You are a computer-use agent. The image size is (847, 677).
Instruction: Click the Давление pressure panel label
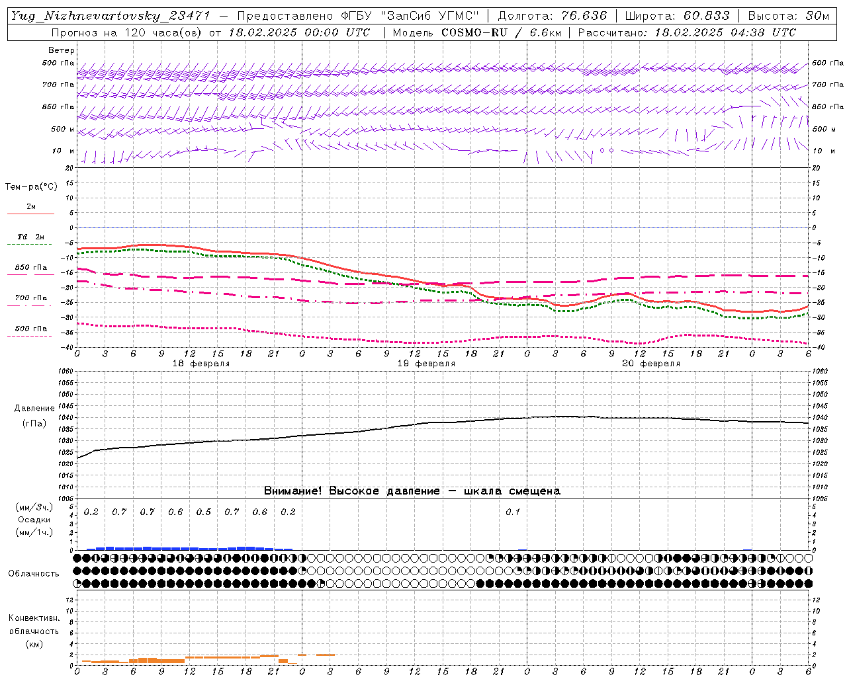click(34, 409)
